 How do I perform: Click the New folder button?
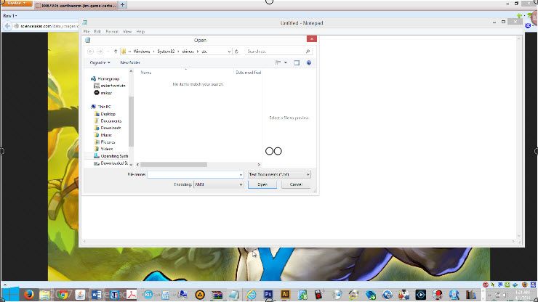pos(130,62)
